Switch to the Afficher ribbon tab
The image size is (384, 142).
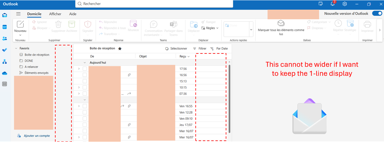click(x=55, y=14)
